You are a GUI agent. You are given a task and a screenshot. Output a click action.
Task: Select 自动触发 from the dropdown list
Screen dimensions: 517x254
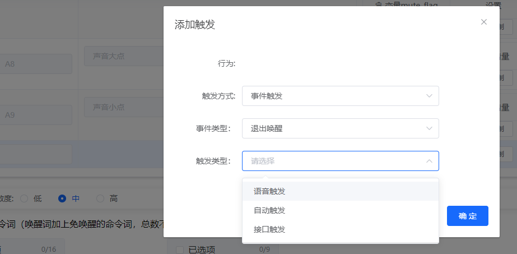click(x=340, y=210)
